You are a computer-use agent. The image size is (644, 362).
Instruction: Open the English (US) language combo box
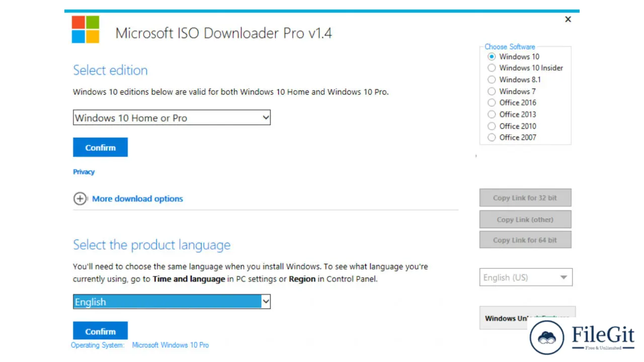(526, 278)
